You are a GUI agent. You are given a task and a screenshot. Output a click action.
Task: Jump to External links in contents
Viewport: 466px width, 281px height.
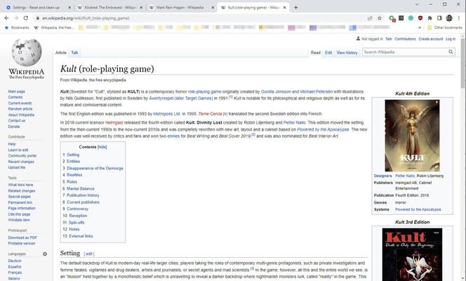point(81,236)
